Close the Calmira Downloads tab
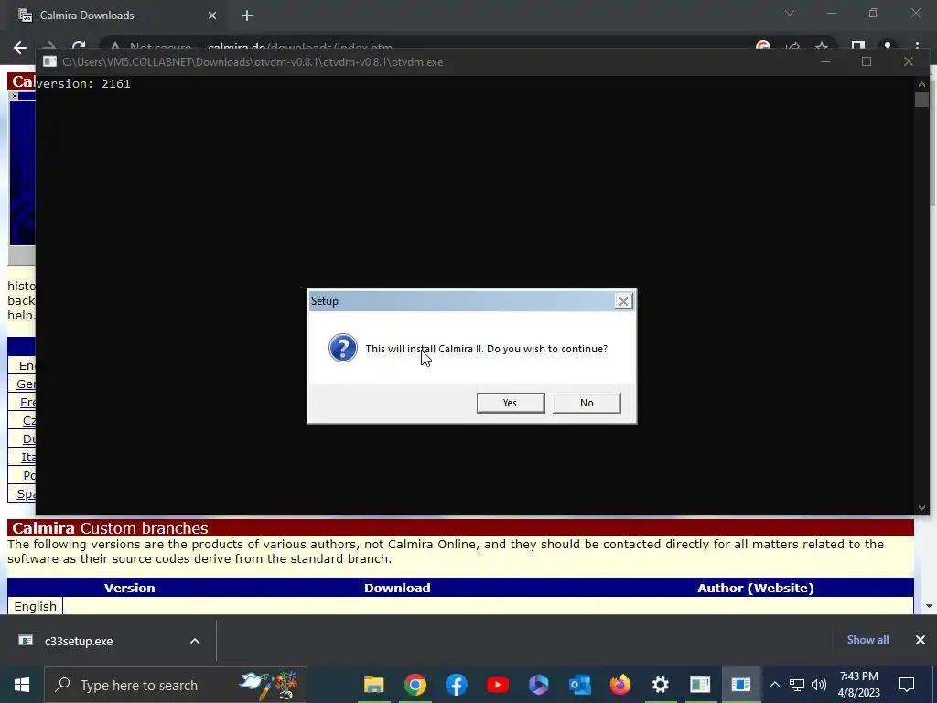 coord(212,16)
